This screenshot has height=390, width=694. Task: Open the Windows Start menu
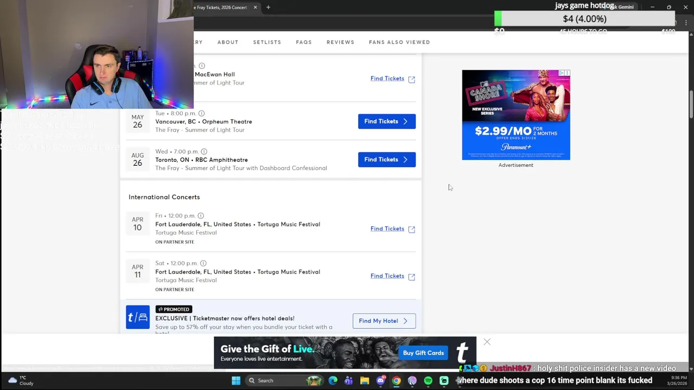pyautogui.click(x=236, y=380)
